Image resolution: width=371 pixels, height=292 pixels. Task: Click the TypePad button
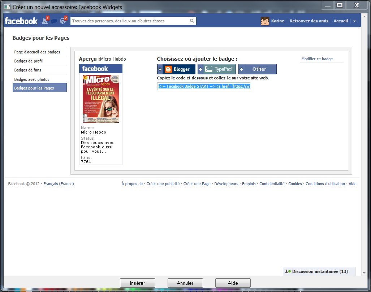(217, 69)
